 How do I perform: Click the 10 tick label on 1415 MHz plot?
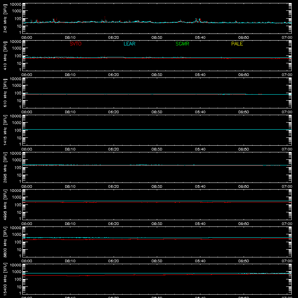click(x=19, y=138)
